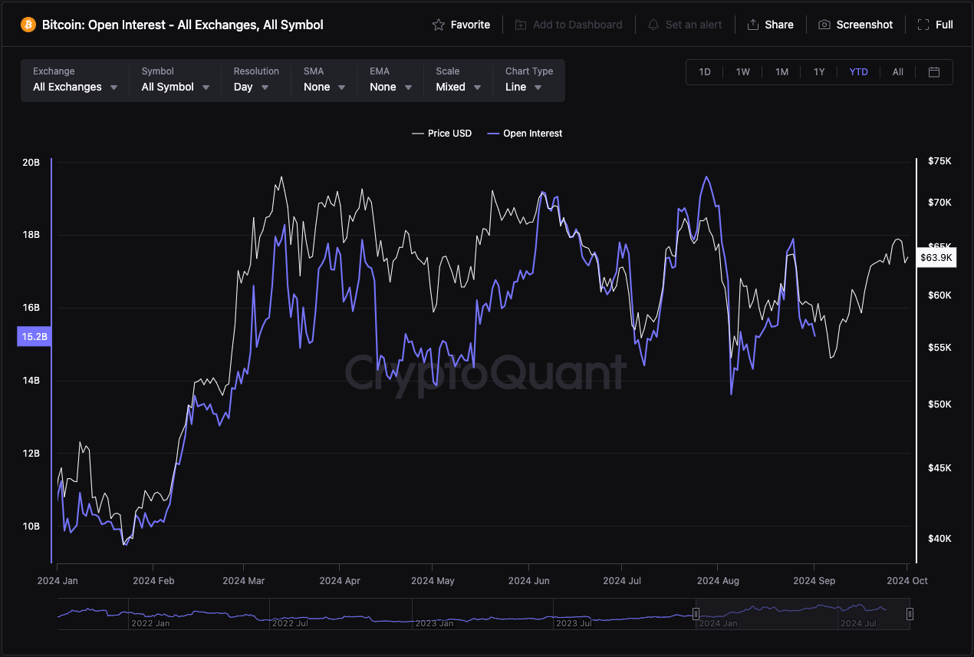Click the Full screen expand icon
Image resolution: width=974 pixels, height=657 pixels.
click(x=924, y=25)
